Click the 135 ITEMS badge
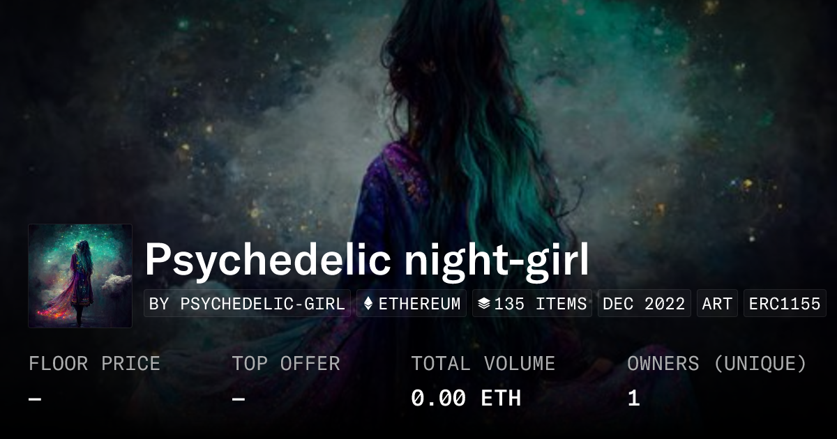This screenshot has width=837, height=439. click(532, 304)
